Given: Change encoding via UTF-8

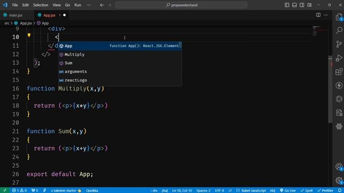Looking at the screenshot, I should [x=219, y=190].
